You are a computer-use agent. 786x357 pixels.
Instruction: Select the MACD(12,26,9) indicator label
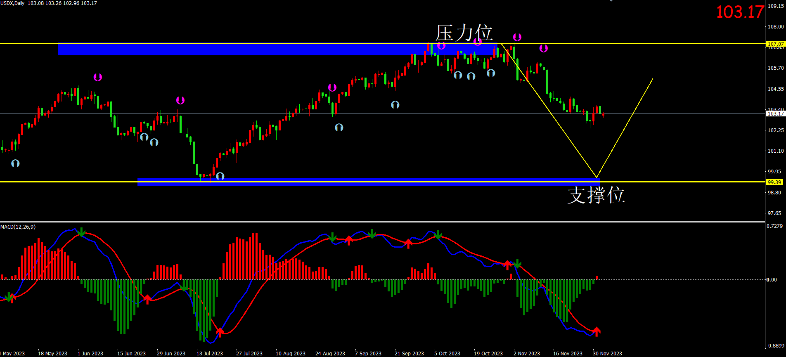point(18,227)
